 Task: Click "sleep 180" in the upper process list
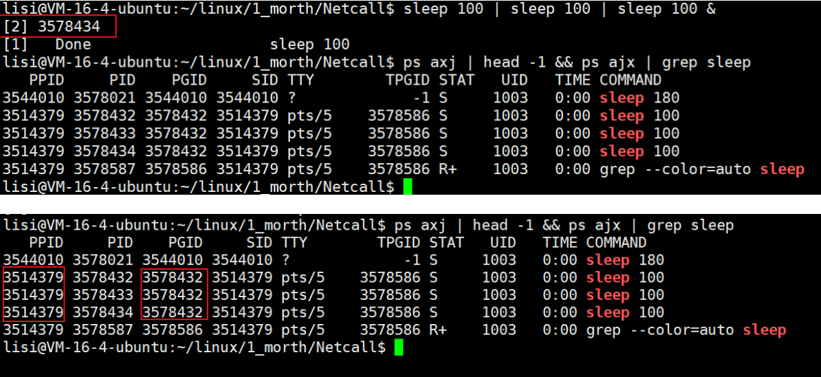[x=639, y=98]
